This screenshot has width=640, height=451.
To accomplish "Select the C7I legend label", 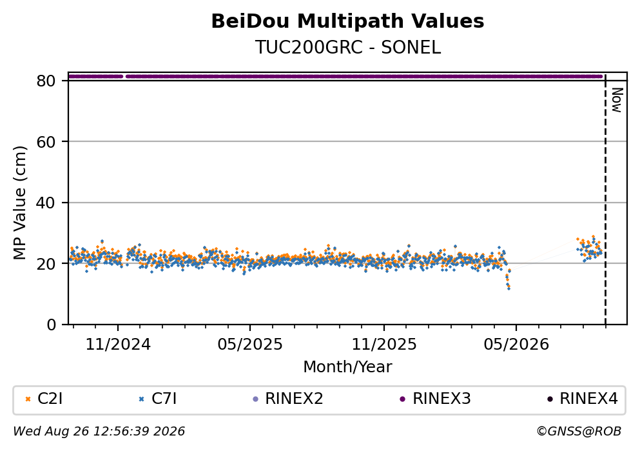I will point(164,399).
